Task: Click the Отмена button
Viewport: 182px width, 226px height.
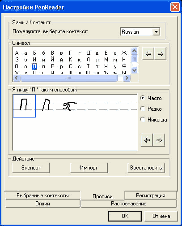Action: (x=161, y=216)
